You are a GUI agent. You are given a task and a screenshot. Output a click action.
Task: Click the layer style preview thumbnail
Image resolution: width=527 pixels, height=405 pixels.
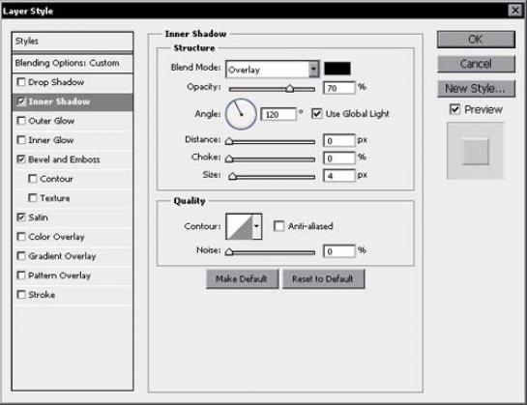point(475,151)
